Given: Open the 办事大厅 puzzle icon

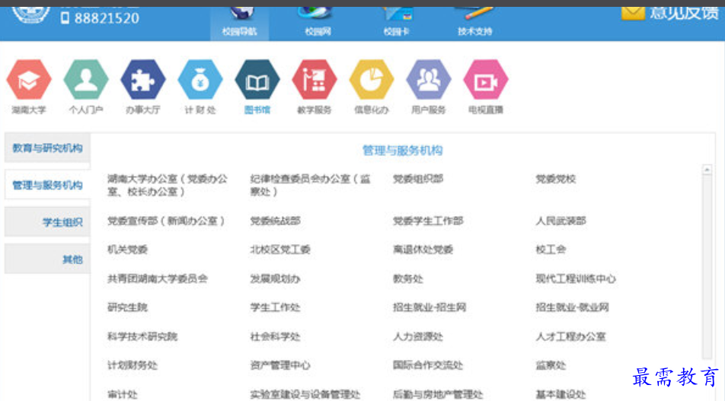Looking at the screenshot, I should click(143, 79).
